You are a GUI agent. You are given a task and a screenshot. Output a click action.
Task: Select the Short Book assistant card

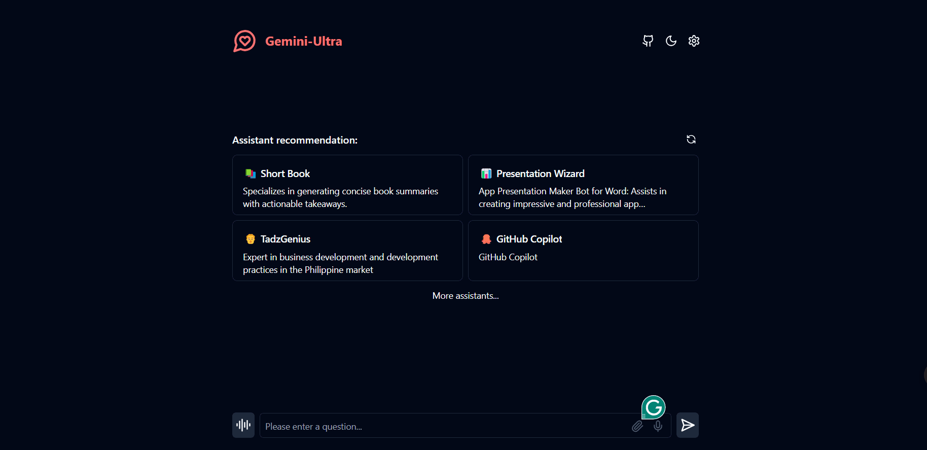pyautogui.click(x=347, y=185)
